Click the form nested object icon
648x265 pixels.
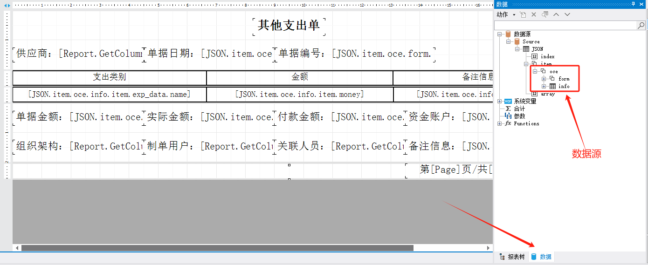[552, 79]
